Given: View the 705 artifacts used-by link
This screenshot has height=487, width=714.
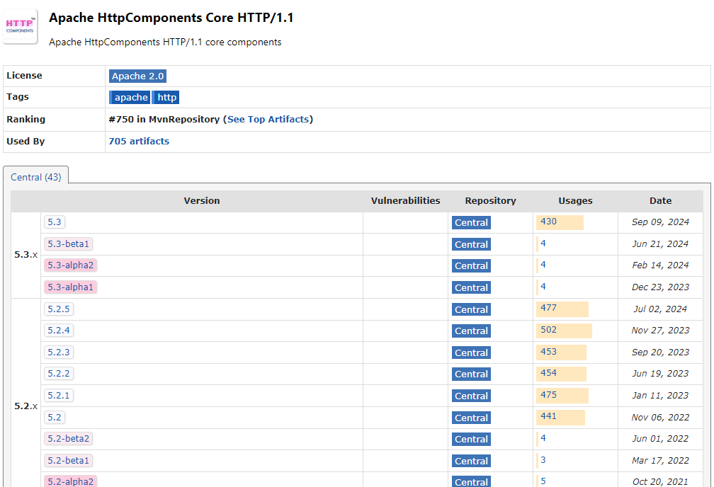Looking at the screenshot, I should 139,141.
